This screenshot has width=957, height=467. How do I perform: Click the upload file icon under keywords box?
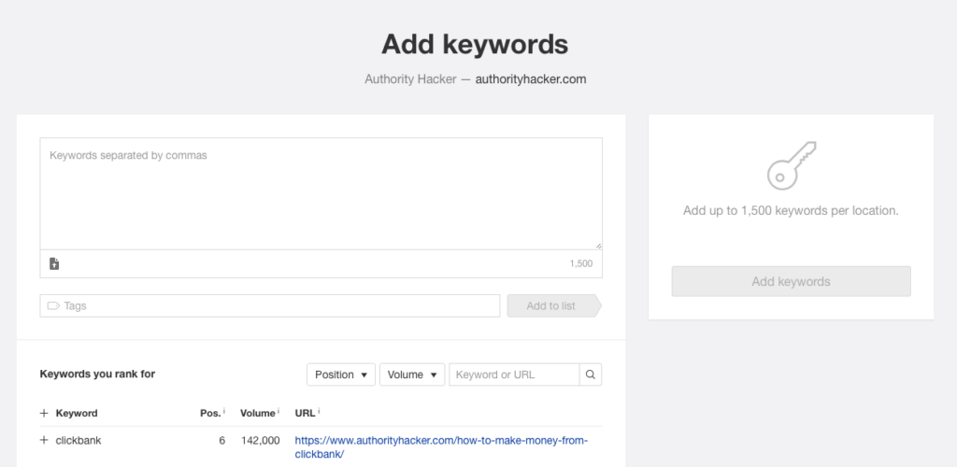coord(54,263)
